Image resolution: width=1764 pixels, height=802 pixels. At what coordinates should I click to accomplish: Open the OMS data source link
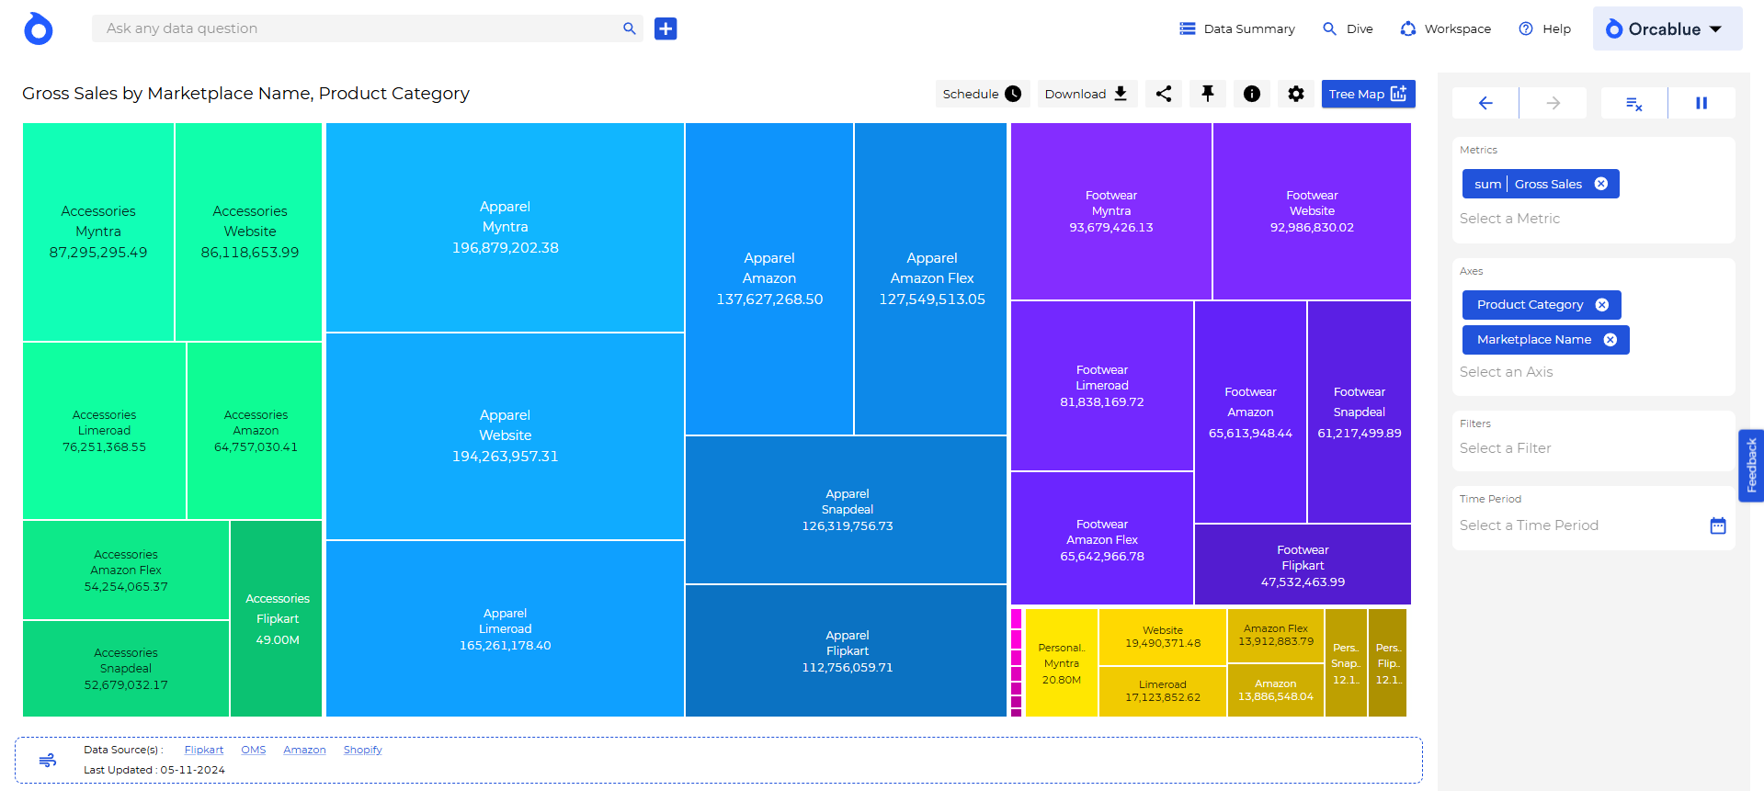[254, 750]
